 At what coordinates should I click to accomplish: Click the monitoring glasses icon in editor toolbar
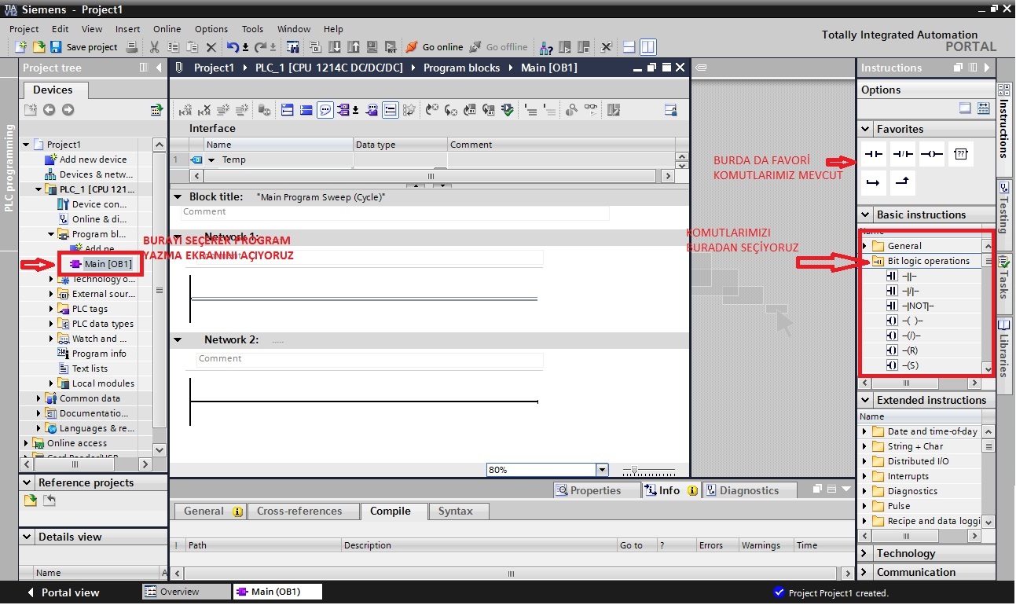point(590,110)
